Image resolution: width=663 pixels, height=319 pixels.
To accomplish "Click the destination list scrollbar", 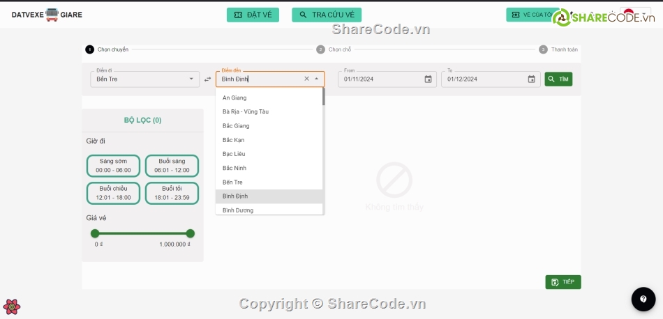I will point(323,96).
